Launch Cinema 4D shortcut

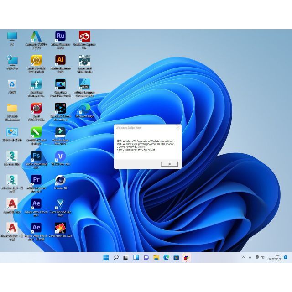tap(60, 182)
